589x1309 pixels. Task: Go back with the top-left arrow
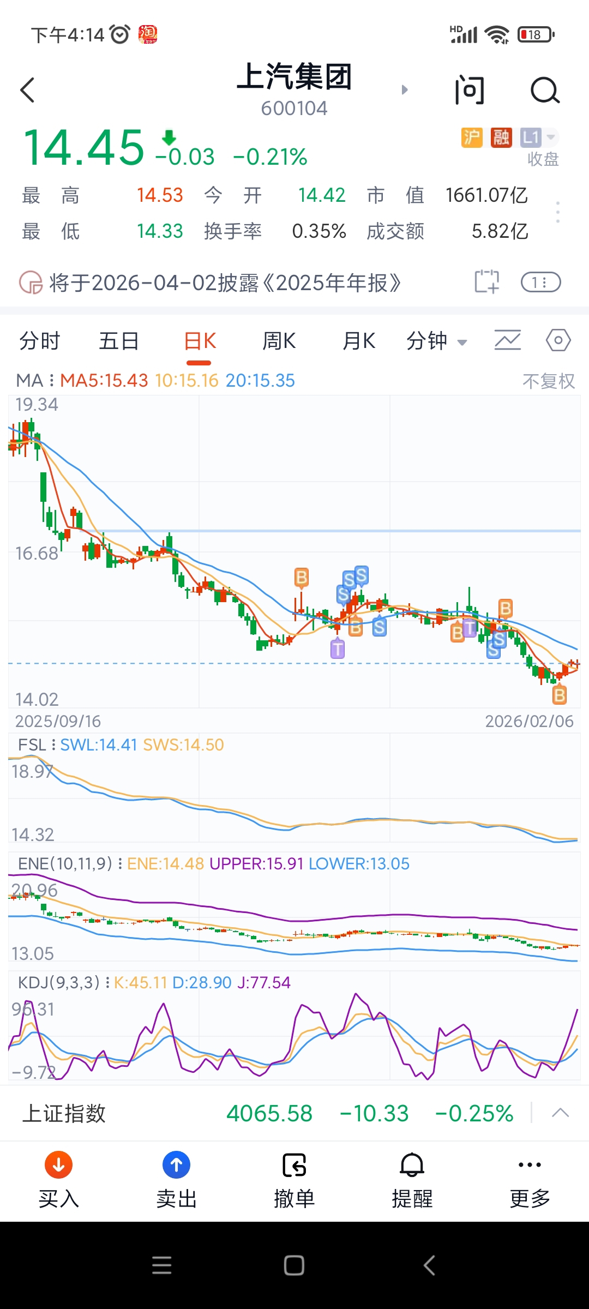click(28, 90)
